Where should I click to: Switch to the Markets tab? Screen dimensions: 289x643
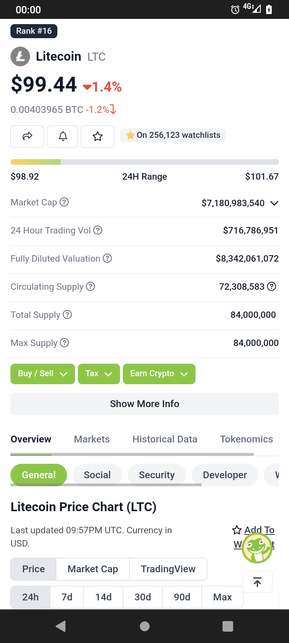[92, 439]
